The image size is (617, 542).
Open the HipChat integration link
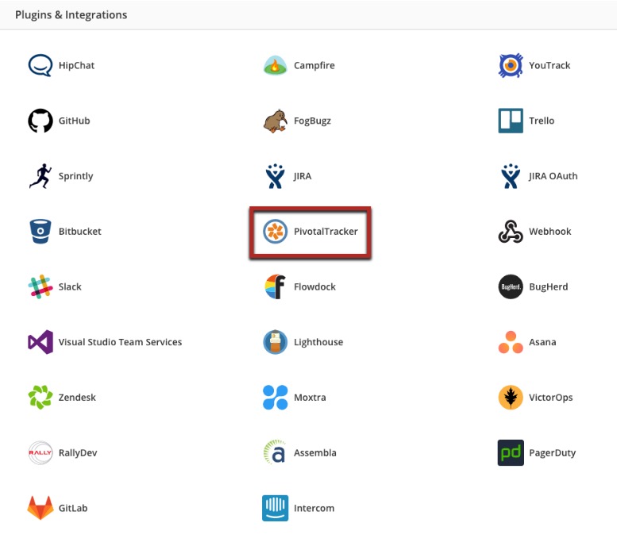click(x=76, y=66)
